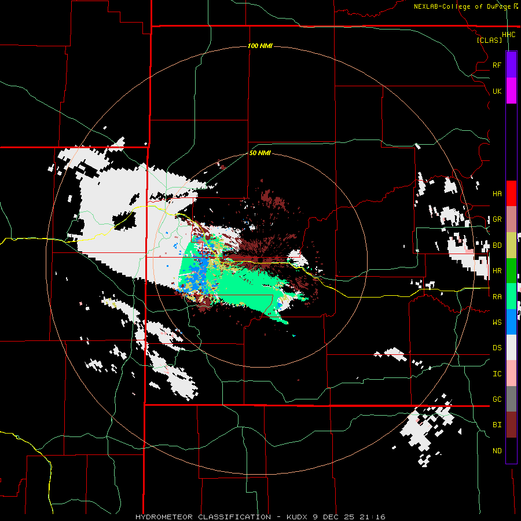Pick the RA bright green legend swatch
521x521 pixels.
coord(511,296)
